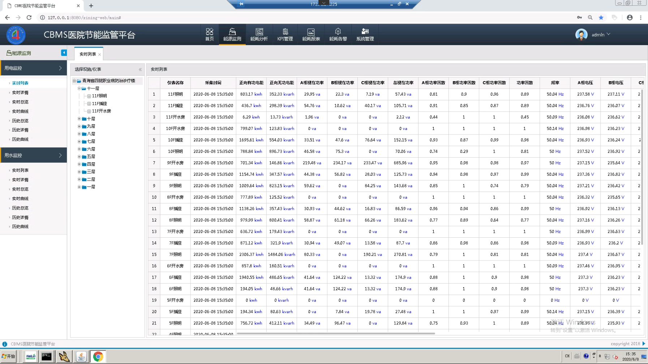The image size is (648, 364).
Task: Collapse the left sidebar with blue arrow
Action: pyautogui.click(x=64, y=53)
